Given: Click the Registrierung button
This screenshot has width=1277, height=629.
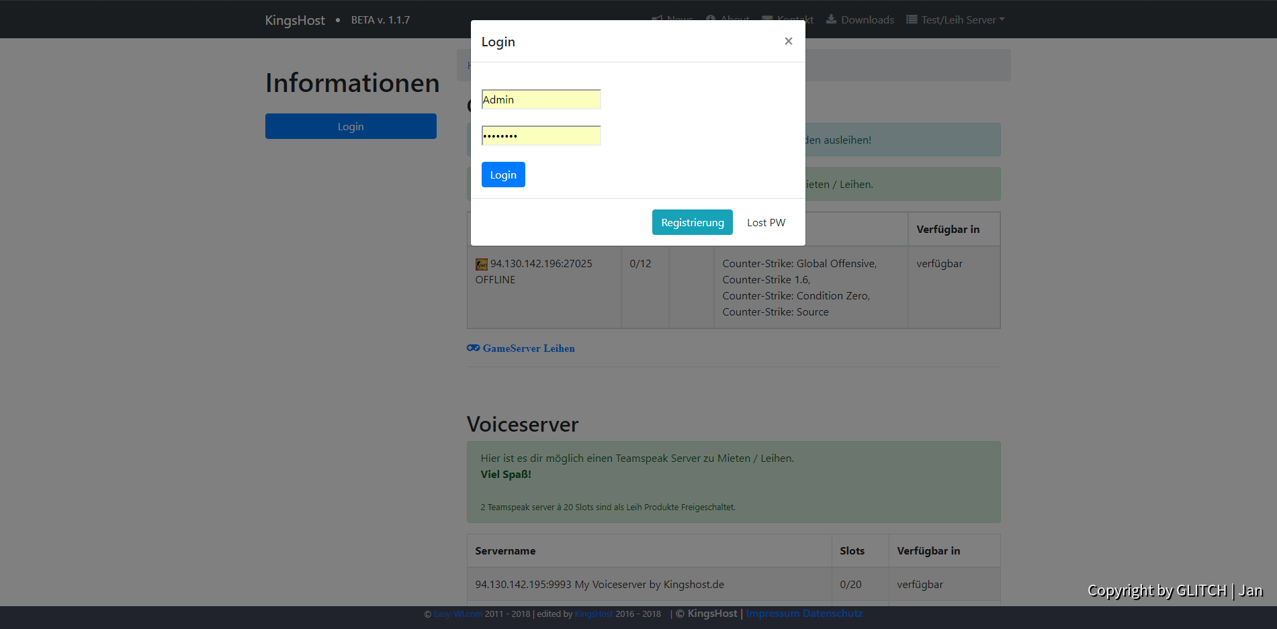Looking at the screenshot, I should coord(692,222).
